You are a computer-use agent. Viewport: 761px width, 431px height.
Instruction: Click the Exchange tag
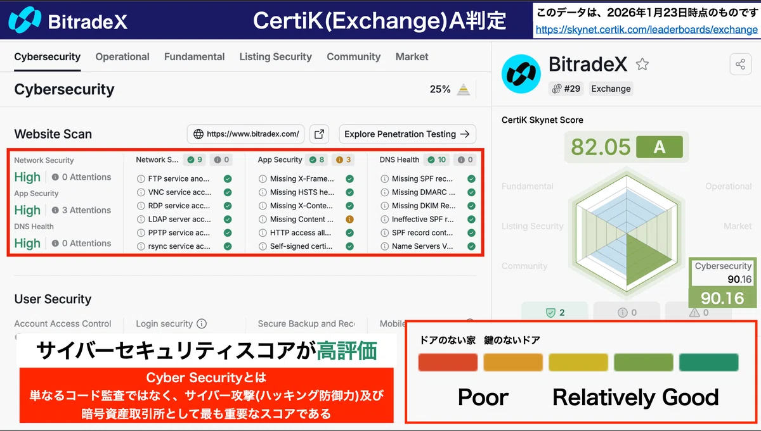coord(611,89)
